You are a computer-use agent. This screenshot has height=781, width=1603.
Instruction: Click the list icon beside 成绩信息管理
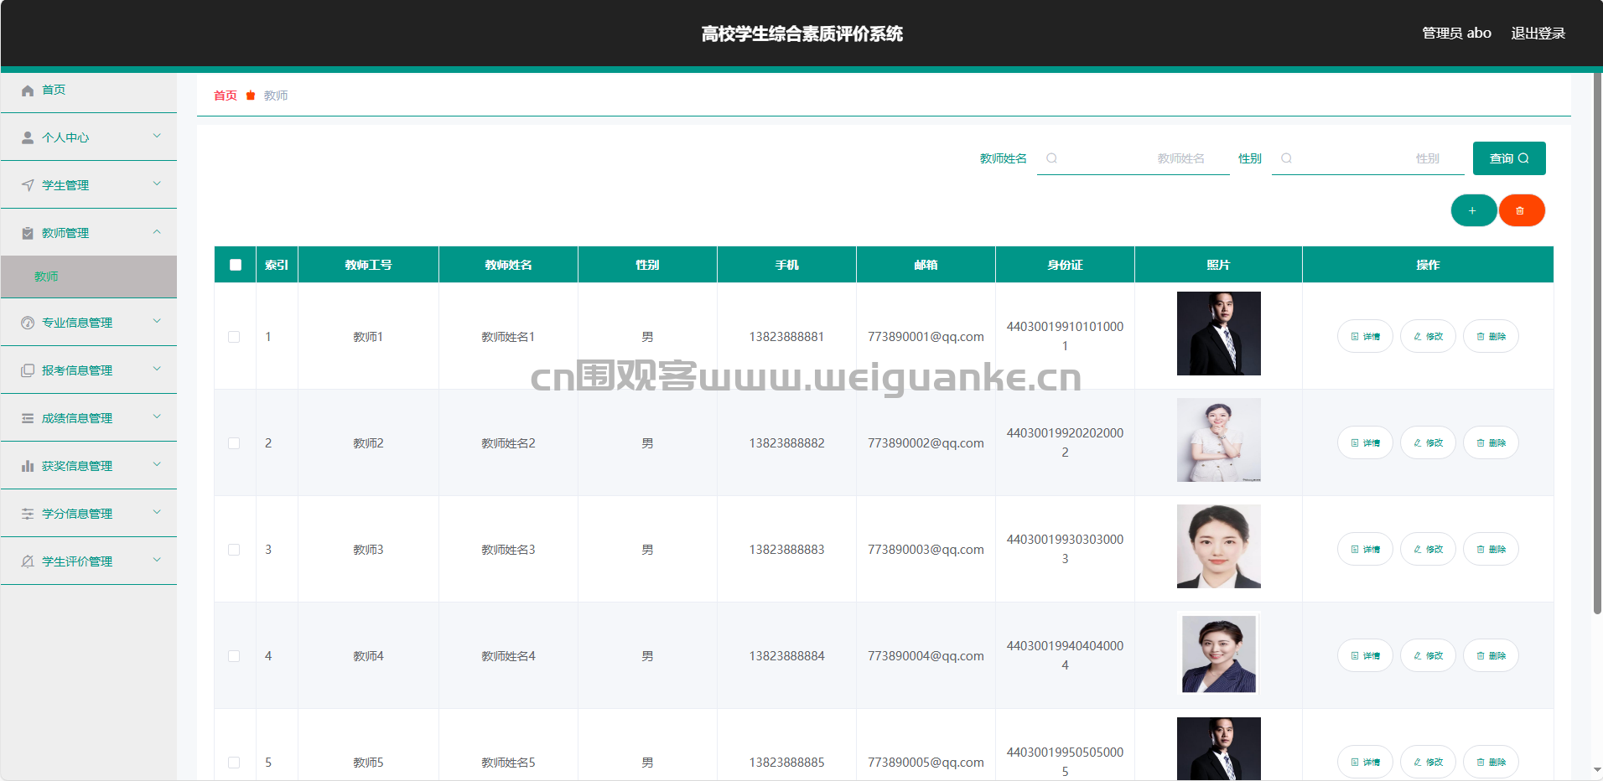click(x=28, y=418)
